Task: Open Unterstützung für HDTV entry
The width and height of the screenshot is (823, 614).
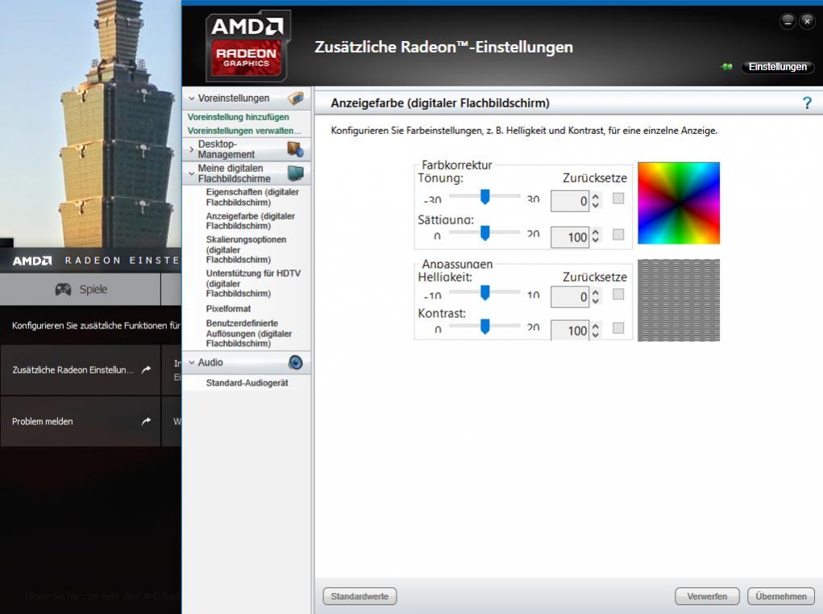Action: pos(253,283)
